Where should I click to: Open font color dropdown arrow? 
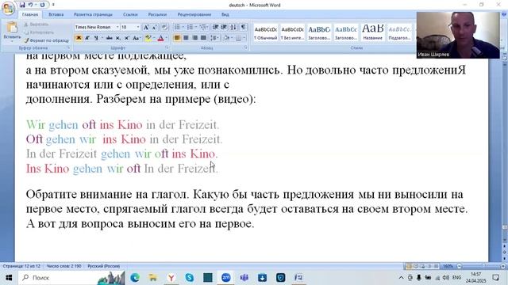pyautogui.click(x=166, y=38)
